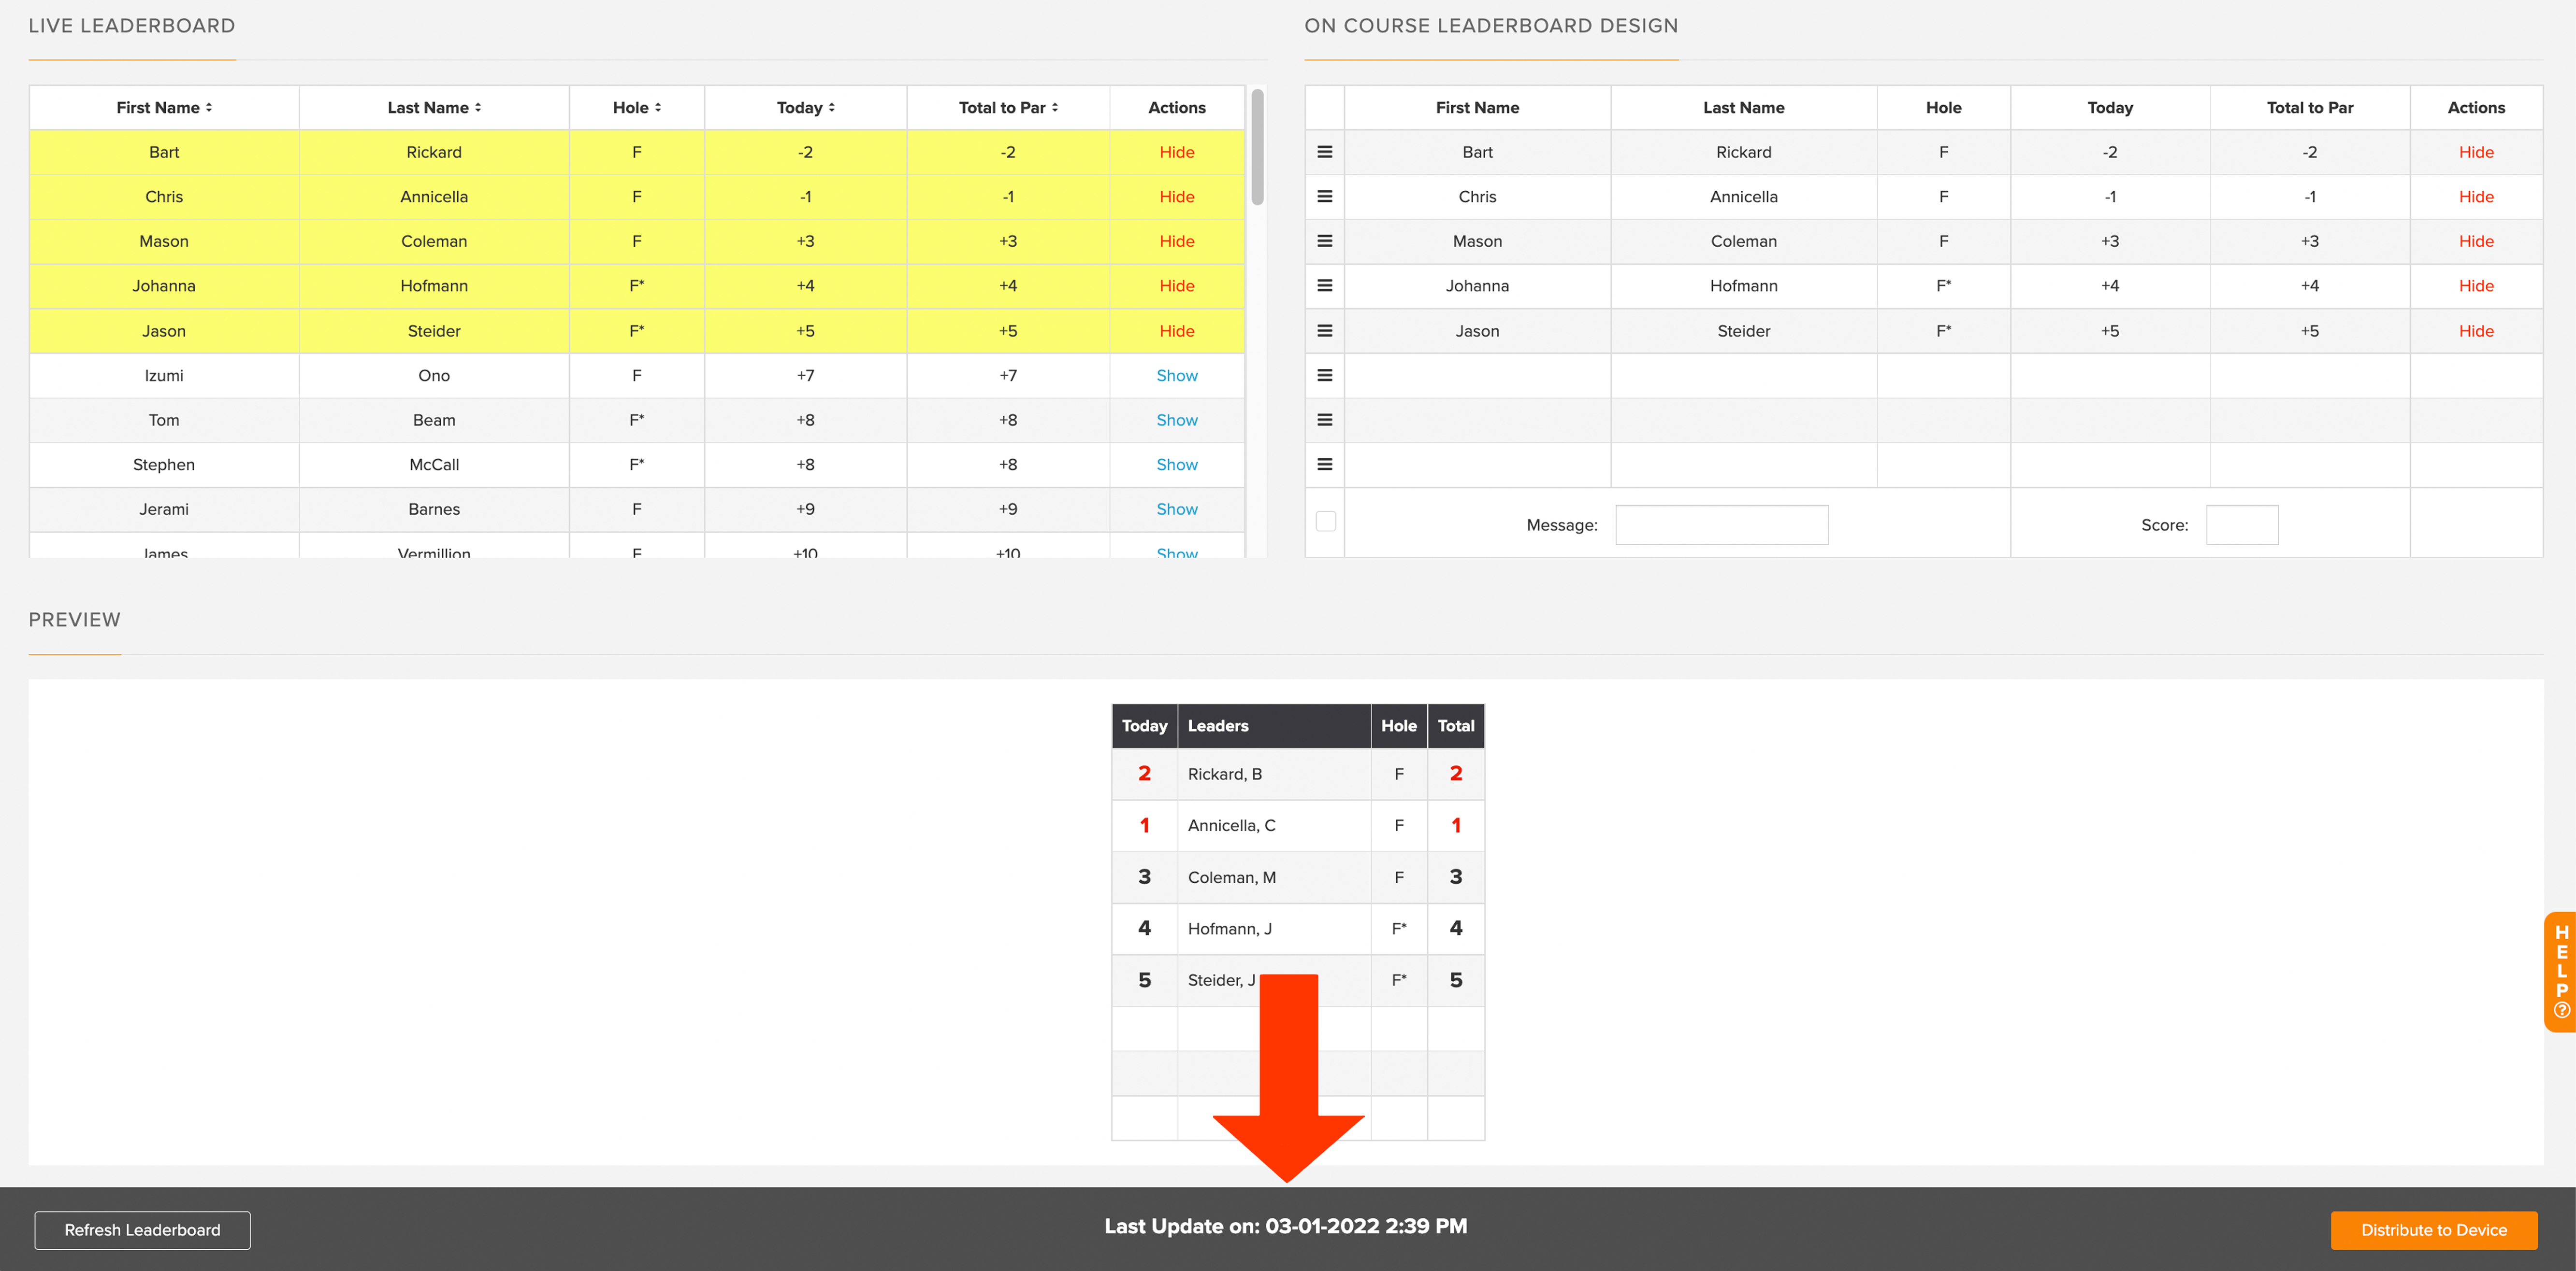Show Izumi Ono on the leaderboard
The image size is (2576, 1271).
(1177, 376)
